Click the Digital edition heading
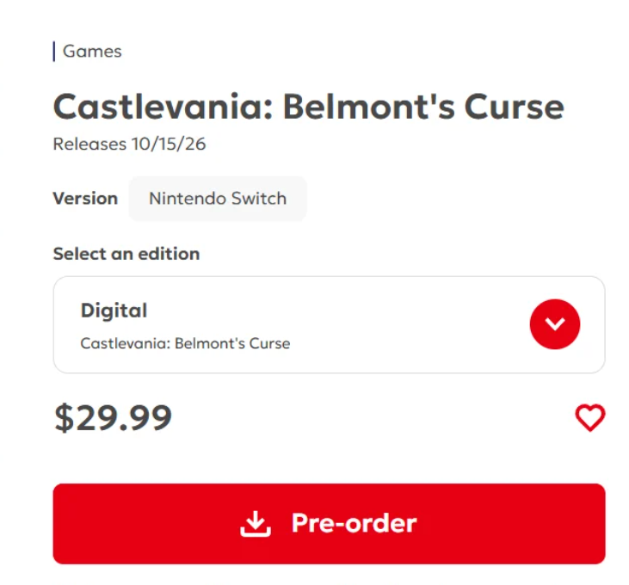629x585 pixels. 114,311
